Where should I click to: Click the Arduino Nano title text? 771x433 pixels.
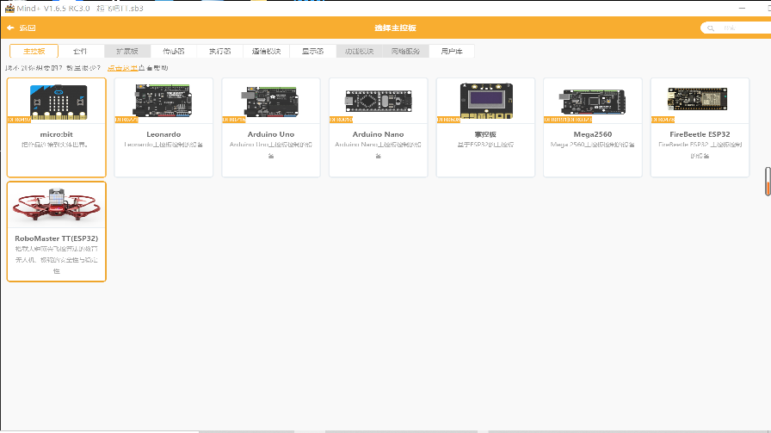[x=378, y=134]
